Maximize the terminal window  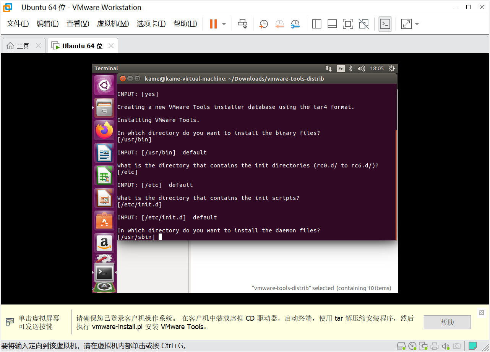(x=137, y=78)
